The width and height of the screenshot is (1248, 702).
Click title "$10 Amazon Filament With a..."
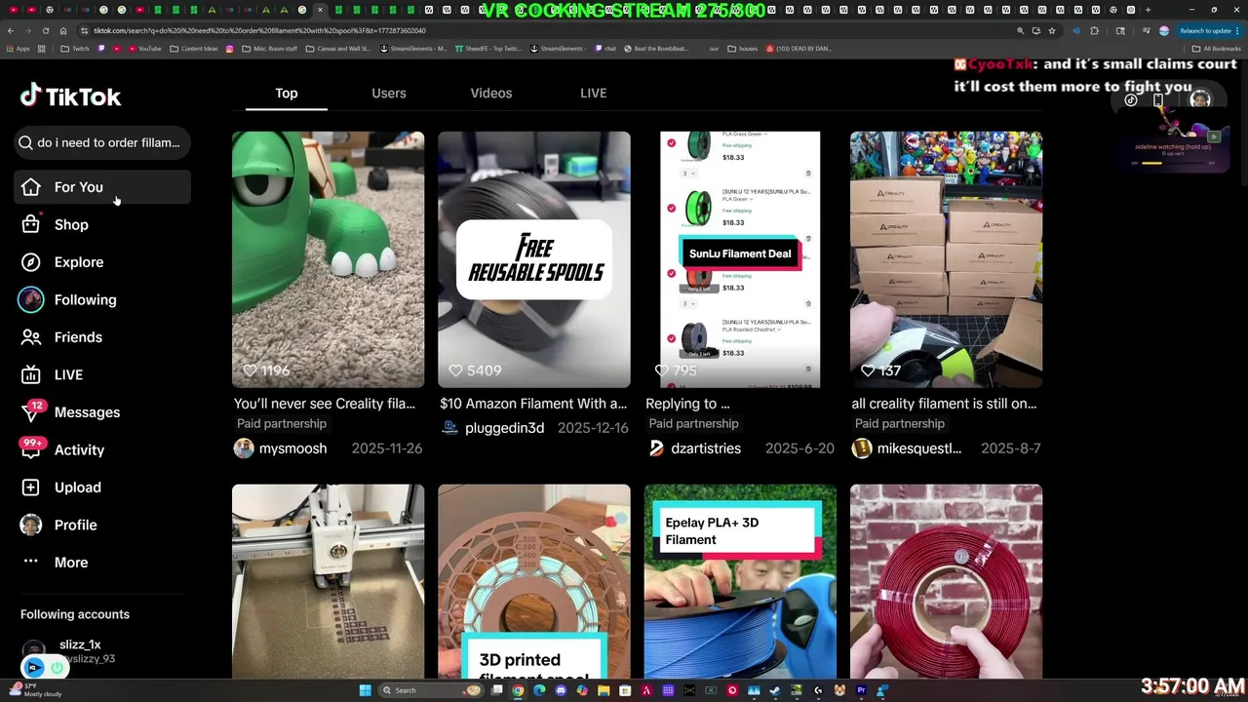(533, 404)
